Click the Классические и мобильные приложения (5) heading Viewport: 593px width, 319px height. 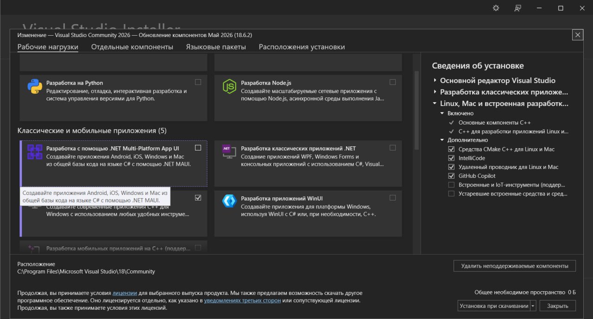point(92,131)
